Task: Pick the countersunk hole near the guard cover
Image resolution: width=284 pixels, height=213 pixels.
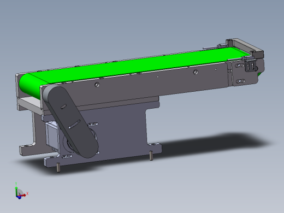Action: 97,85
